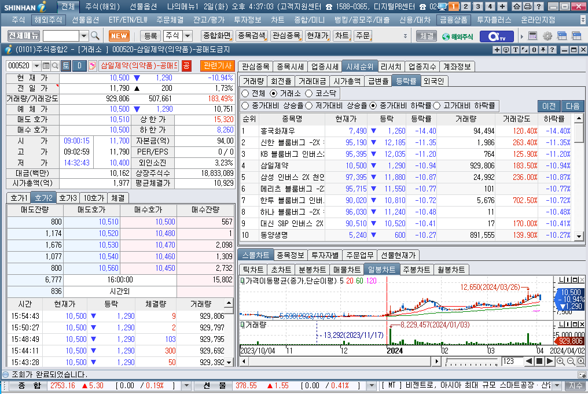Open the 주봉차트 tab
This screenshot has width=588, height=394.
click(416, 270)
